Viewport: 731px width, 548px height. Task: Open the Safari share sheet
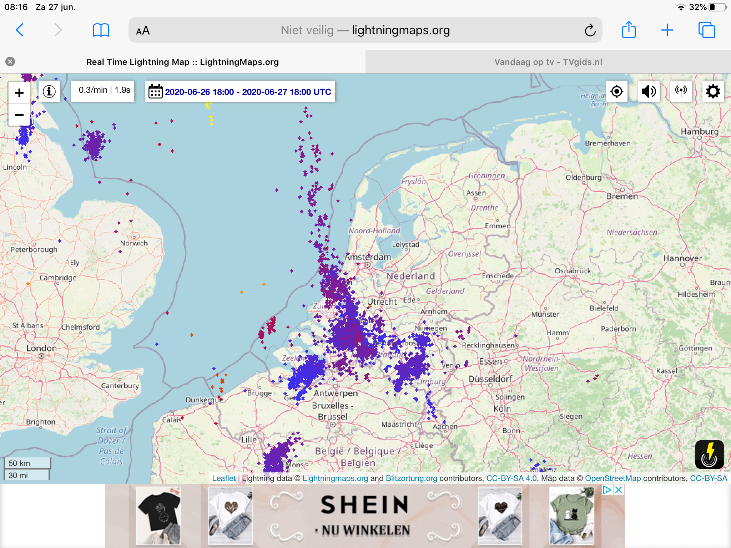629,30
